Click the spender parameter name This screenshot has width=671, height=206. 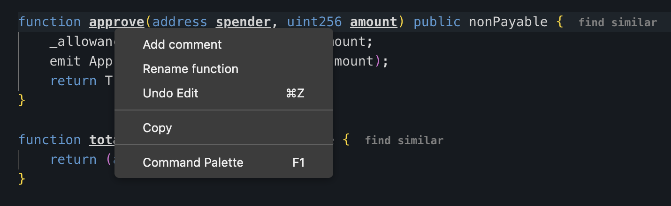[243, 22]
